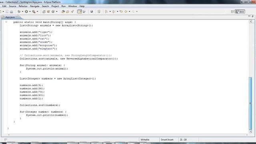Image resolution: width=256 pixels, height=144 pixels.
Task: Click the horizontal scrollbar right arrow
Action: click(247, 135)
